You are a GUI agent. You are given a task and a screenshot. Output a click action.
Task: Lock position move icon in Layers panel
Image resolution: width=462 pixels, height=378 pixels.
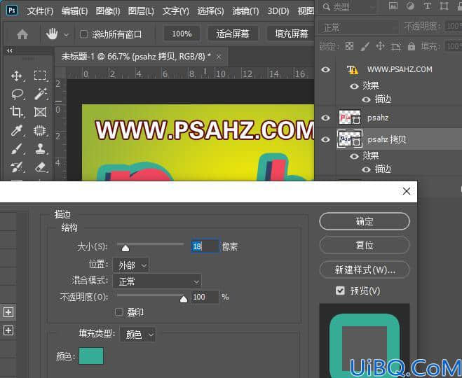tap(381, 46)
